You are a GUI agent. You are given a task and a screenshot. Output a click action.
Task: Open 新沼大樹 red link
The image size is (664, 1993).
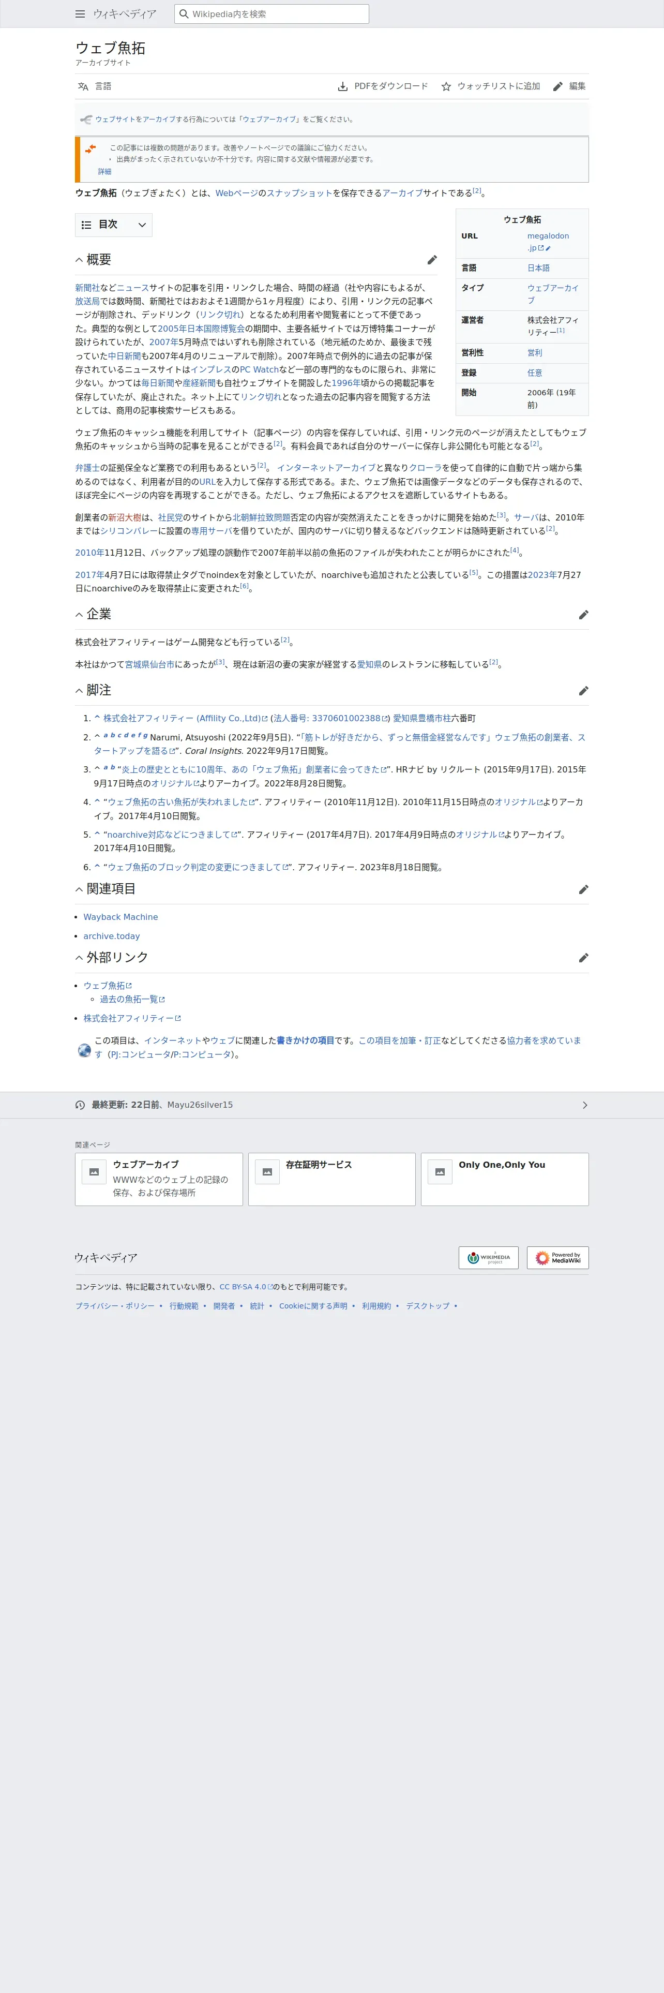pos(125,517)
